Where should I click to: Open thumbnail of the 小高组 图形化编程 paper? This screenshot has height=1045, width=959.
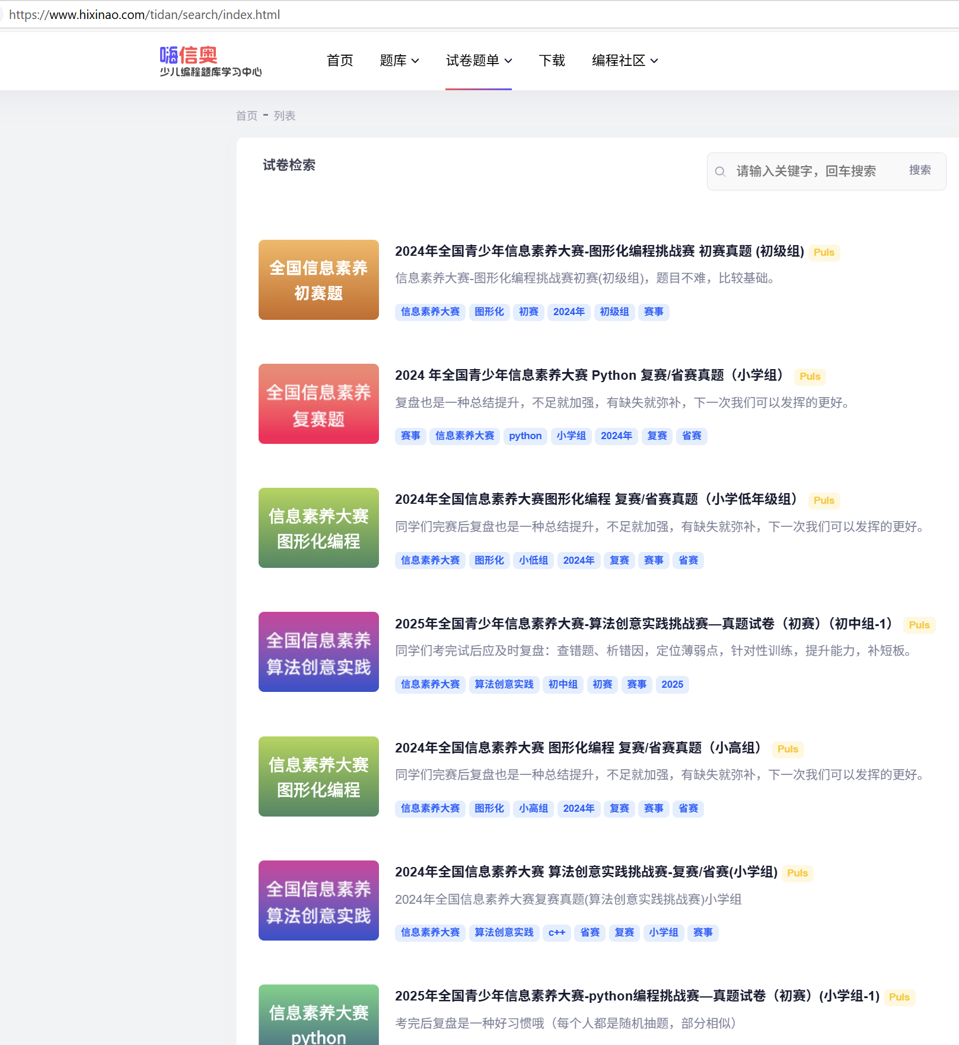pyautogui.click(x=318, y=777)
